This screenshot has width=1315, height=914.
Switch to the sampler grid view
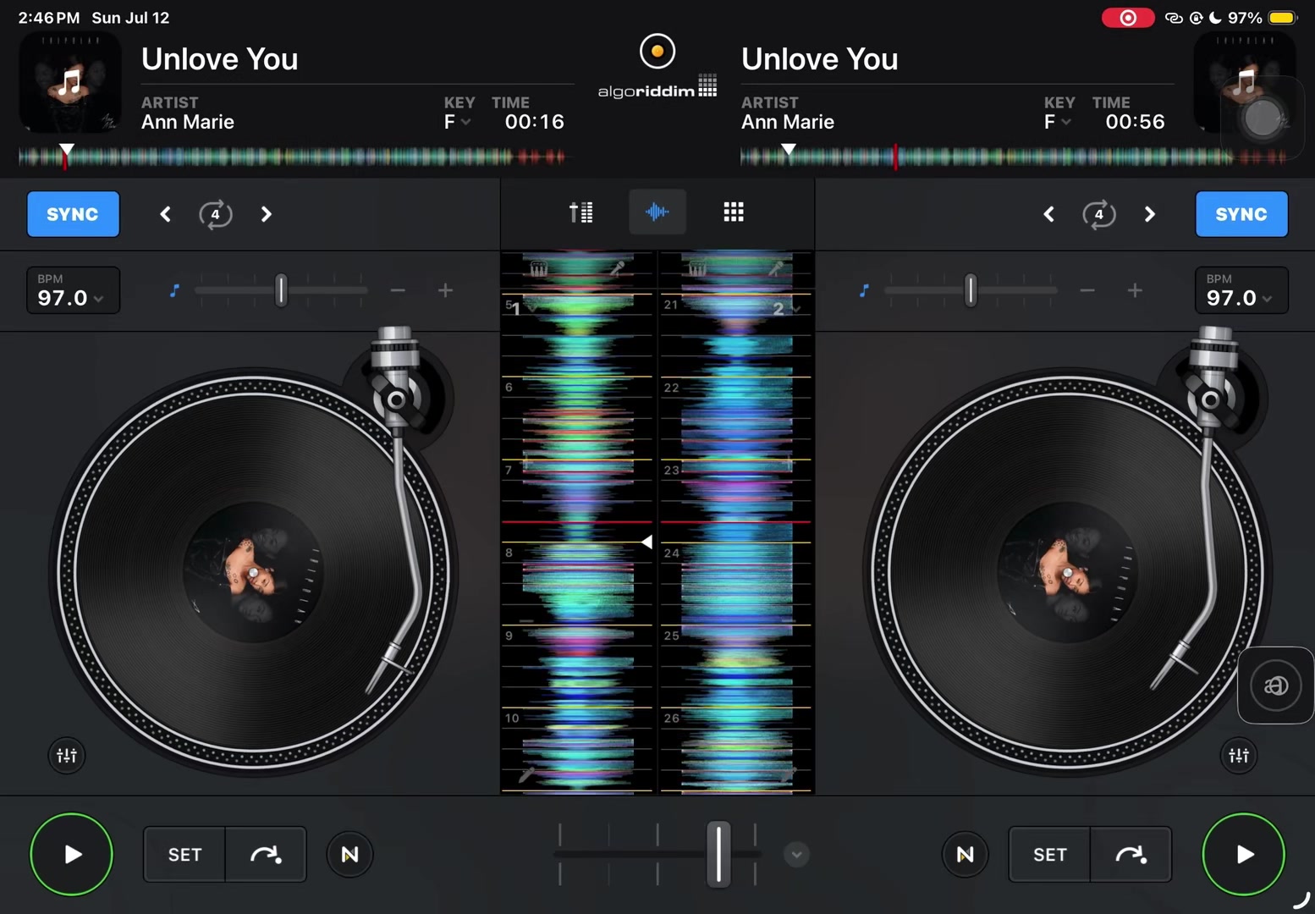pos(734,212)
